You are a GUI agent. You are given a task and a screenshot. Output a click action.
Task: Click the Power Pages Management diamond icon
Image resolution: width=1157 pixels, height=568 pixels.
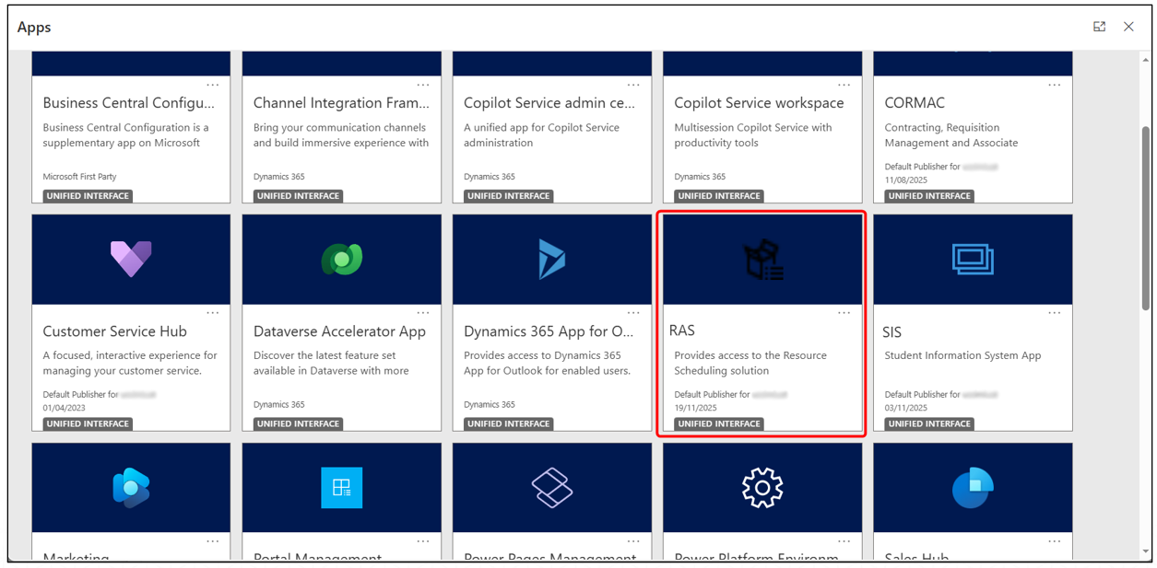click(x=551, y=487)
